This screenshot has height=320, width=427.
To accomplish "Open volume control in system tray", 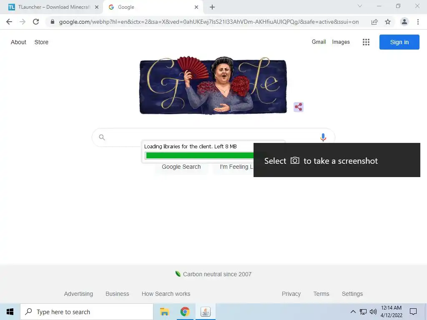I will click(373, 312).
